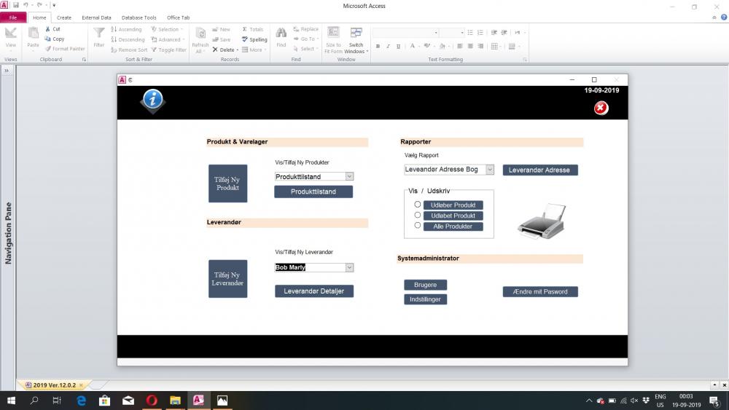
Task: Open Opera browser from the taskbar
Action: (x=152, y=401)
